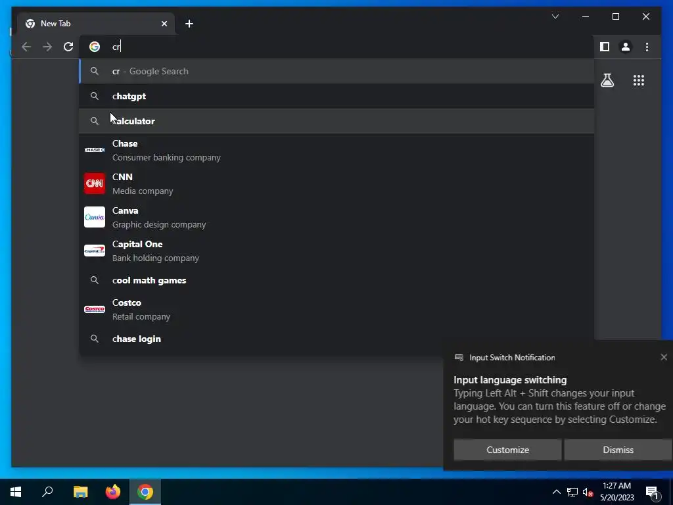Click the 'Bank holding company' subtitle
The height and width of the screenshot is (505, 673).
156,258
